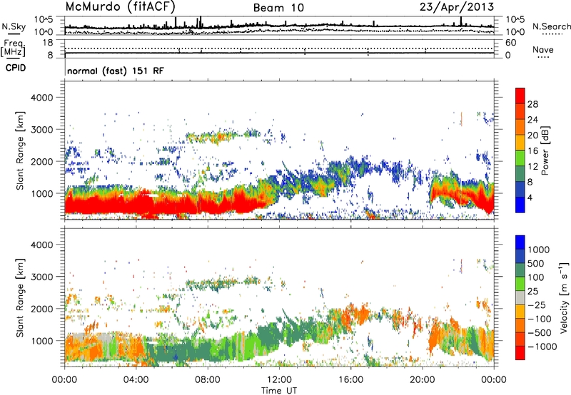Click "Slant Range [km]" label of power panel
Image resolution: width=571 pixels, height=395 pixels.
(x=20, y=150)
